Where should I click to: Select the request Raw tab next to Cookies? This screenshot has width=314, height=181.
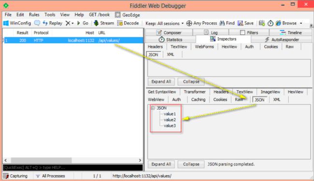(289, 47)
